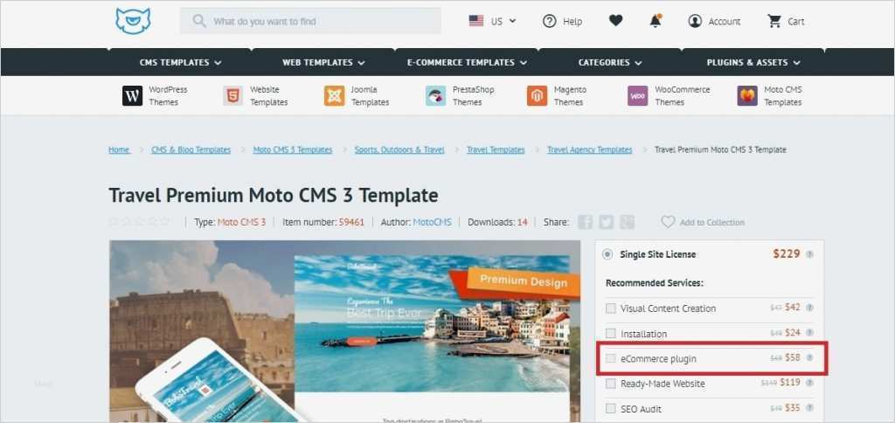The width and height of the screenshot is (895, 423).
Task: Click the Help question mark icon
Action: pos(549,21)
